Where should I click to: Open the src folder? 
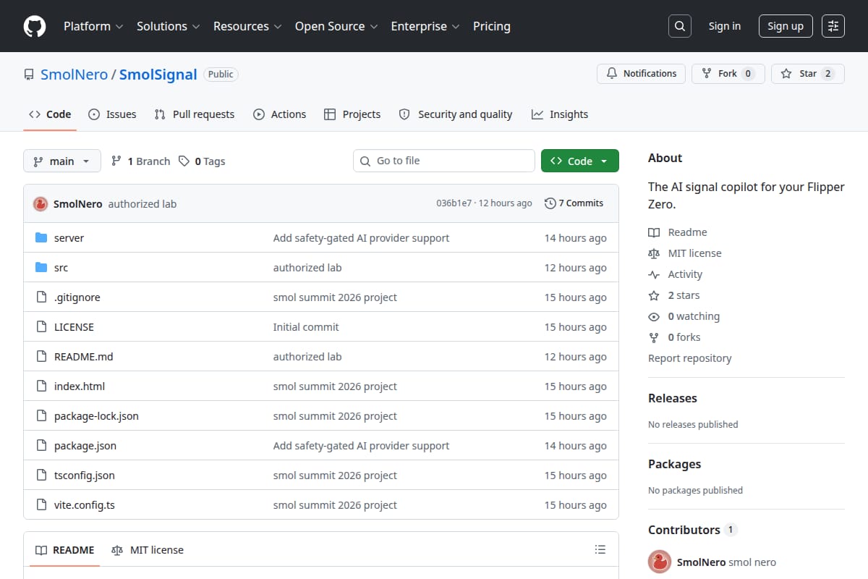pyautogui.click(x=61, y=268)
